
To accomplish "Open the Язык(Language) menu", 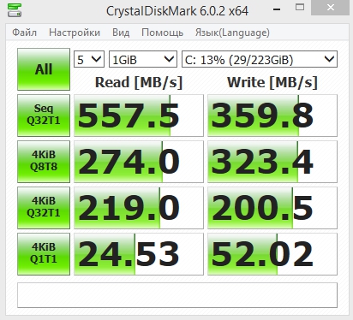I will click(x=232, y=33).
